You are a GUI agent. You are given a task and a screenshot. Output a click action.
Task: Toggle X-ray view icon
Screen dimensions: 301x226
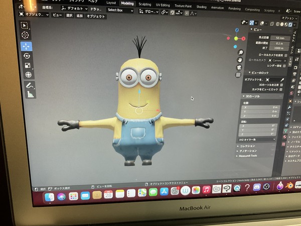pos(272,24)
